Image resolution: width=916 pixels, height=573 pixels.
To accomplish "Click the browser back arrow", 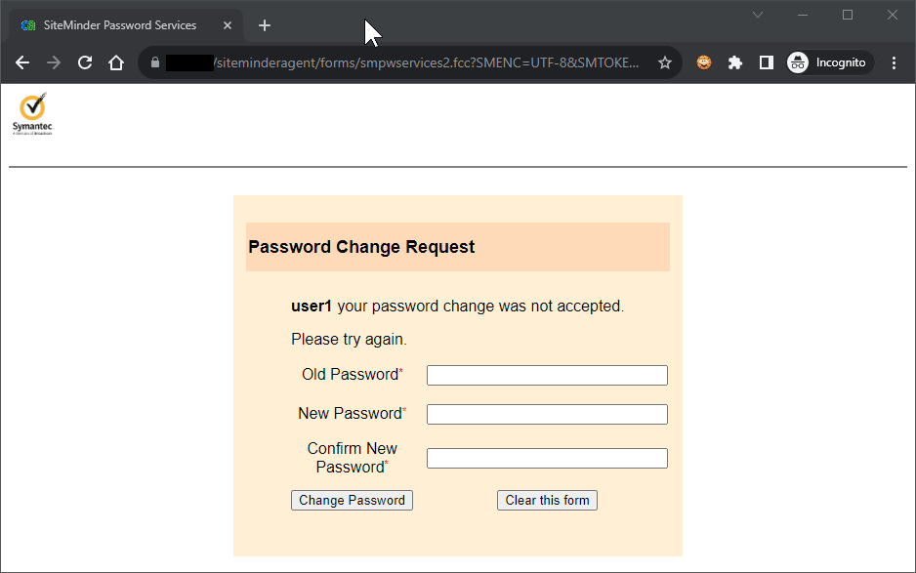I will coord(22,62).
